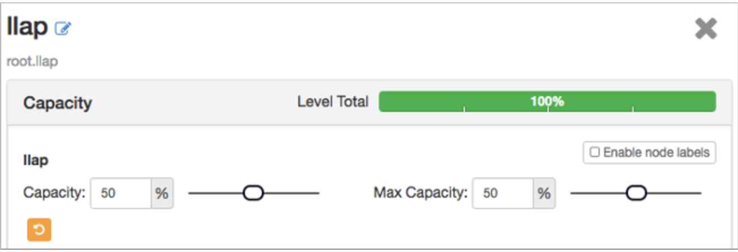Click the Max Capacity slider track right of handle
The image size is (738, 252).
pos(675,193)
